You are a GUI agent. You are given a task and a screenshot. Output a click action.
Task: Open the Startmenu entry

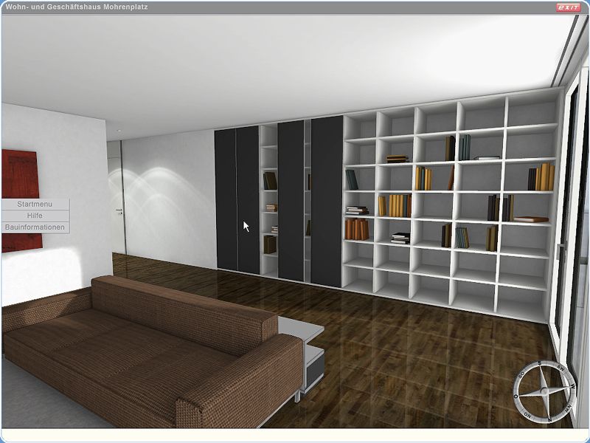pyautogui.click(x=35, y=204)
